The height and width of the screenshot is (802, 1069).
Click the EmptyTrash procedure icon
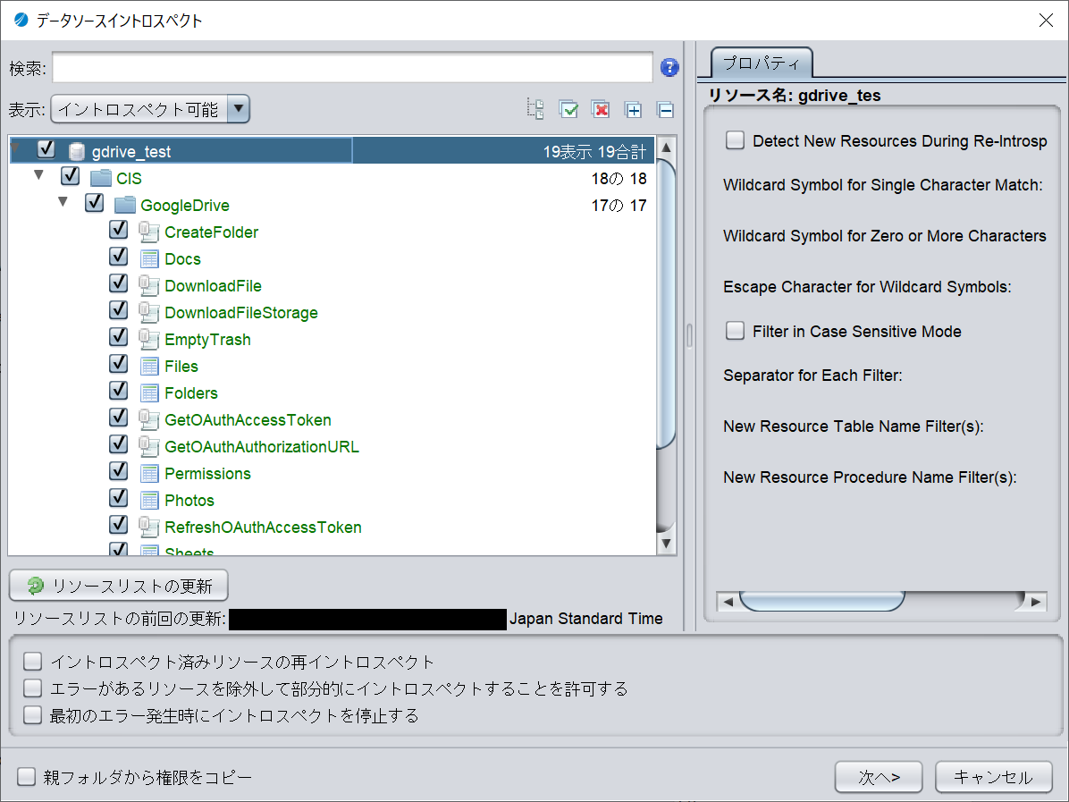pos(148,339)
